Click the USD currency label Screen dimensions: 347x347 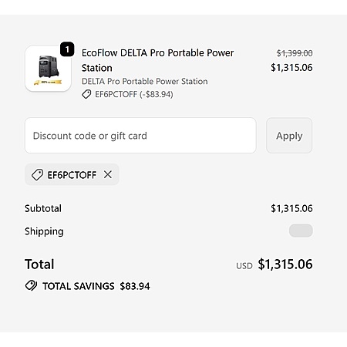(x=244, y=266)
